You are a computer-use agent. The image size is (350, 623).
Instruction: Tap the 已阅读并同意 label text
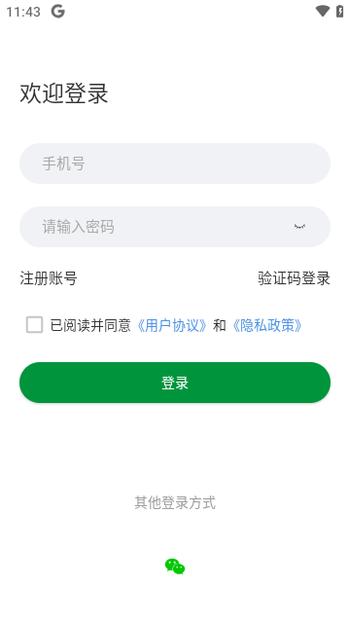point(90,325)
